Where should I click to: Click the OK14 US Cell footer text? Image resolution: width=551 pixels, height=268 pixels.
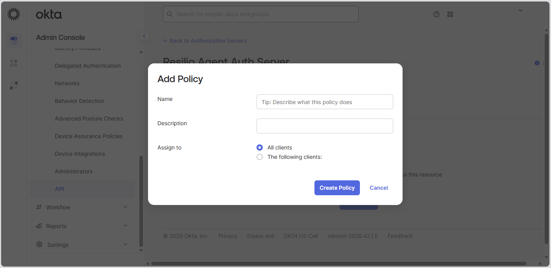pyautogui.click(x=301, y=236)
